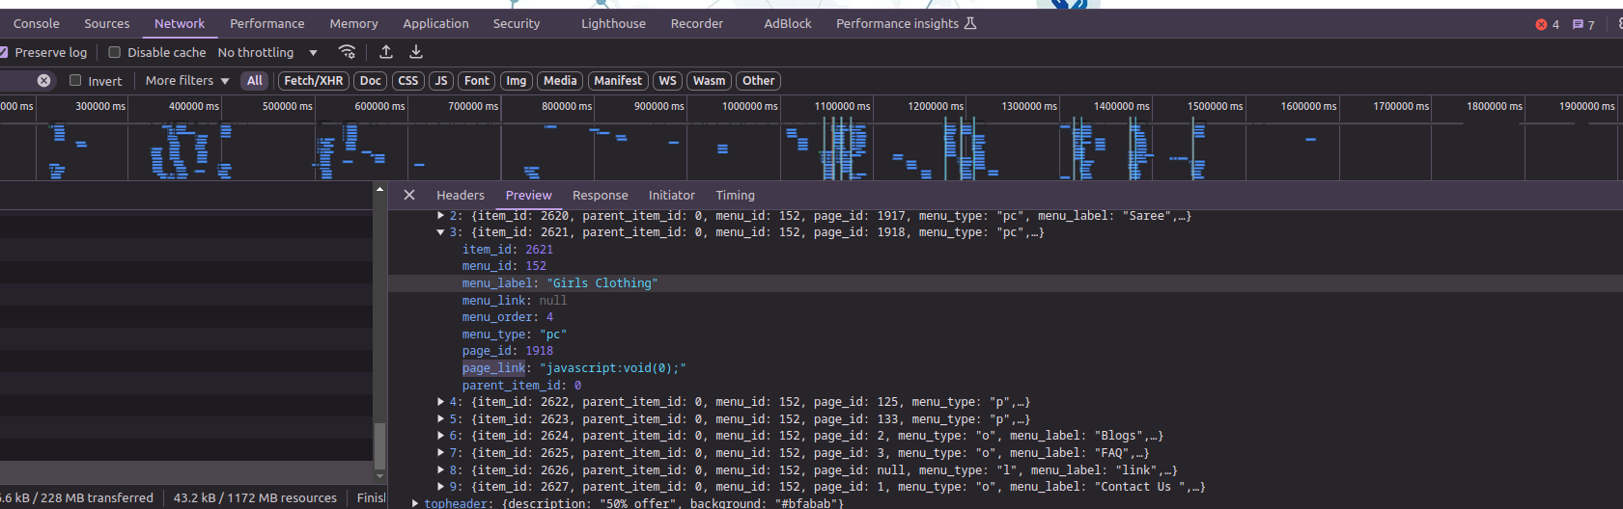Click the scrollbar down arrow of request list
The height and width of the screenshot is (509, 1623).
(x=379, y=475)
